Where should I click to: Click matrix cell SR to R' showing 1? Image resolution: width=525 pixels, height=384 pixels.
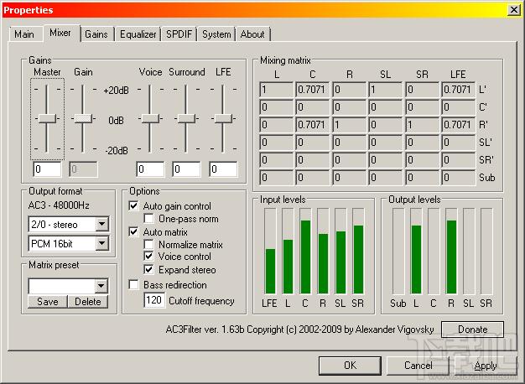pyautogui.click(x=422, y=125)
